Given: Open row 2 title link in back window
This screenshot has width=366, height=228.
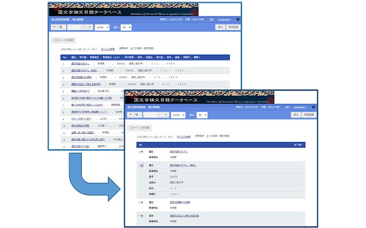Looking at the screenshot, I should click(84, 71).
